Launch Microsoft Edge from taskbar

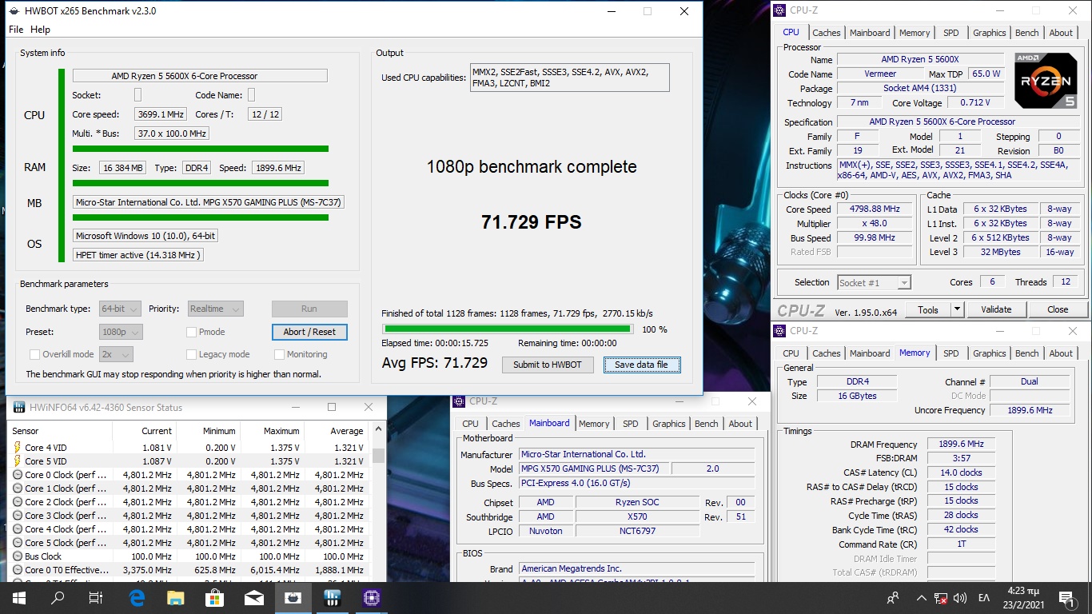pyautogui.click(x=136, y=597)
